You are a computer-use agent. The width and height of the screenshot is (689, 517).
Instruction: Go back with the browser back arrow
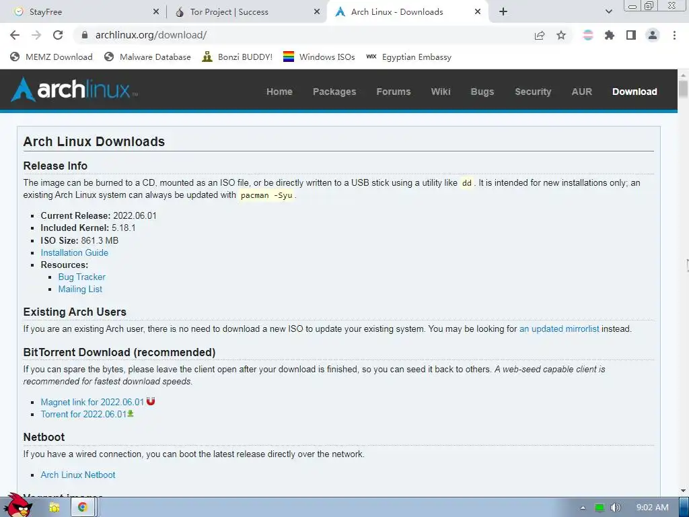(x=15, y=35)
